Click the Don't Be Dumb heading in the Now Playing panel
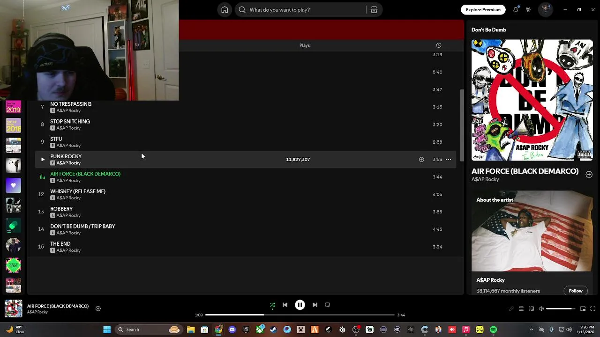 (488, 30)
